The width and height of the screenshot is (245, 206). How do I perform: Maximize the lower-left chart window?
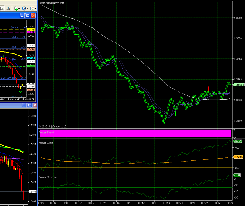pos(29,105)
